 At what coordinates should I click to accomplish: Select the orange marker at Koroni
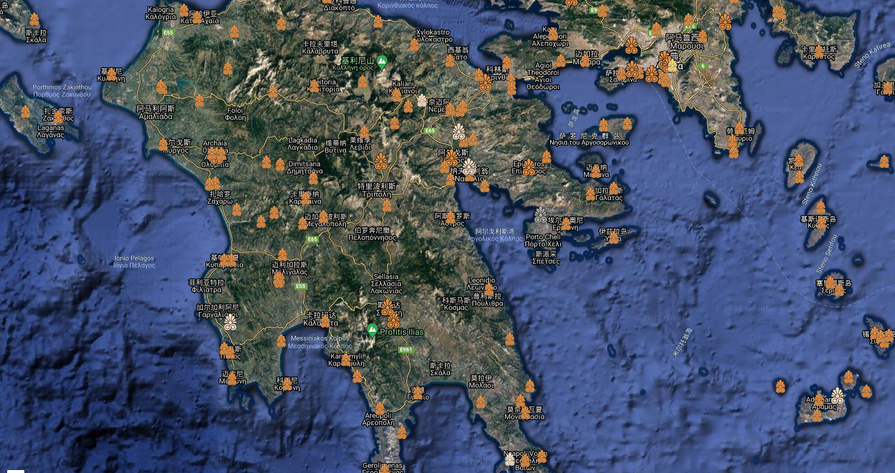point(287,384)
